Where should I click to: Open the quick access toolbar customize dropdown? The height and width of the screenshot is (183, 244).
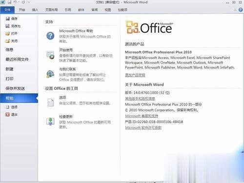pyautogui.click(x=29, y=2)
